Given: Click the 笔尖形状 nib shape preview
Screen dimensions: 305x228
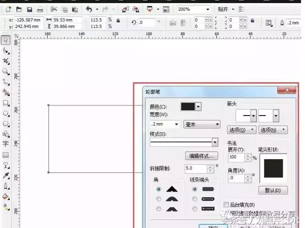Looking at the screenshot, I should pyautogui.click(x=273, y=168).
